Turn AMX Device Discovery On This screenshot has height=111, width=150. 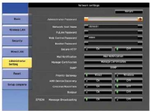pos(98,81)
